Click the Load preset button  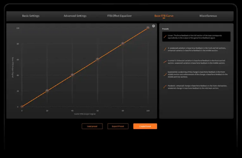(92, 126)
